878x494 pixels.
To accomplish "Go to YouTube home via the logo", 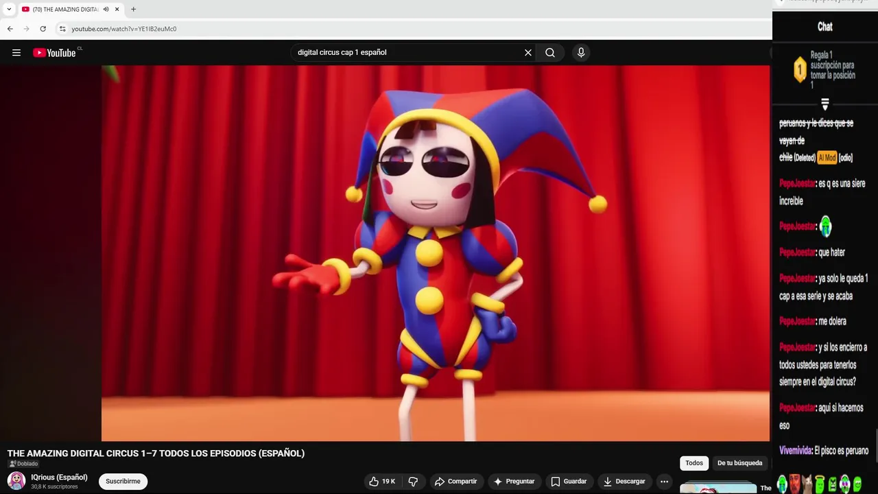I will click(x=55, y=53).
